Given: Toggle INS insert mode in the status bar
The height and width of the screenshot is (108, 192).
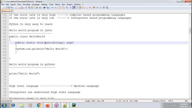Looking at the screenshot, I should pos(186,101).
